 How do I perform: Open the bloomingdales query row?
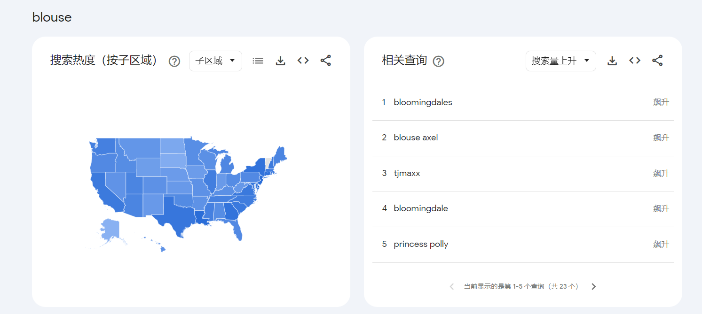pos(523,102)
